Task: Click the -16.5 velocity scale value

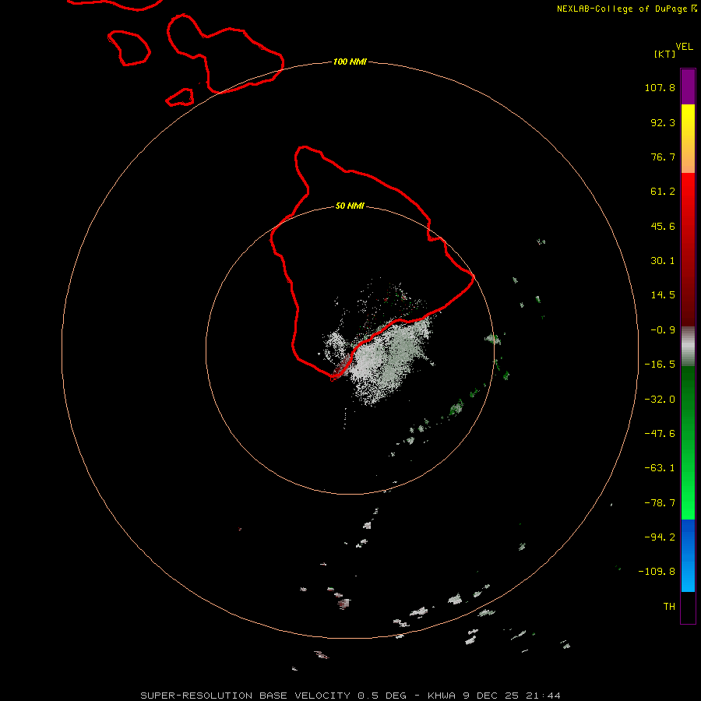Action: 660,365
